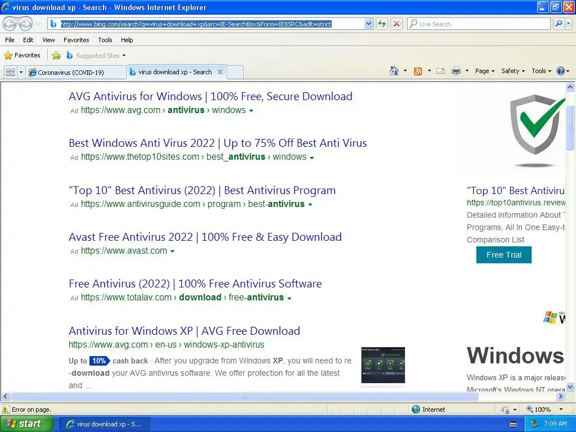Open Best Windows Anti Virus 2022 link
Viewport: 576px width, 432px height.
click(218, 143)
